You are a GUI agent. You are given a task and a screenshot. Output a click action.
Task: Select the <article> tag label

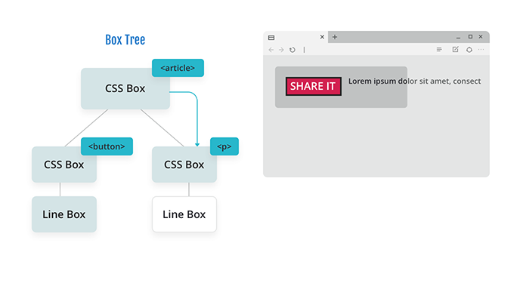pos(178,68)
